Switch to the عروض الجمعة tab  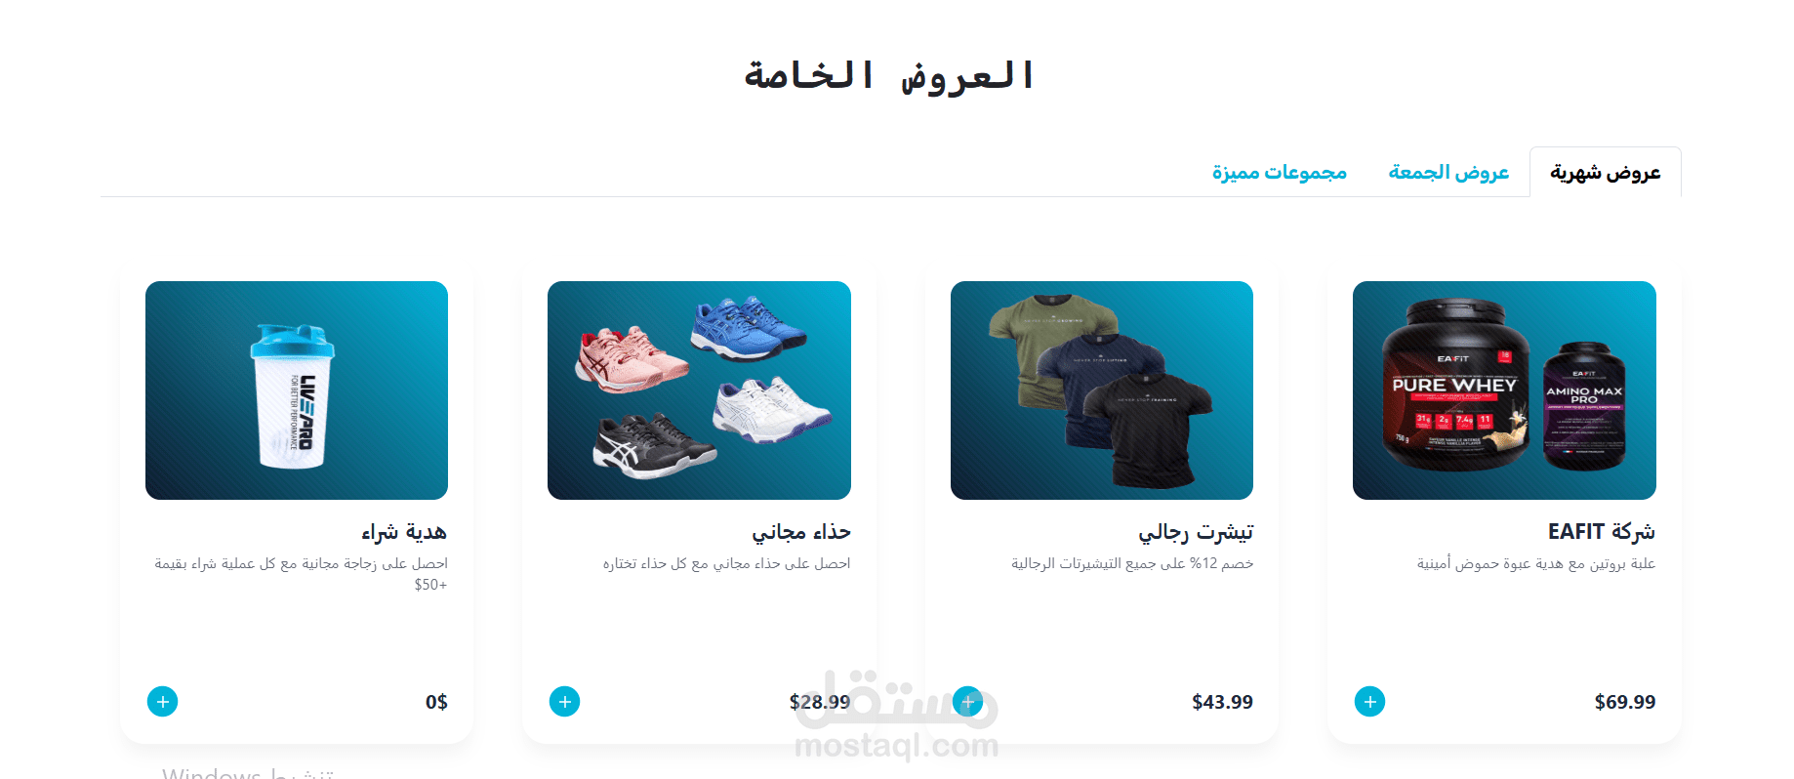[1448, 172]
